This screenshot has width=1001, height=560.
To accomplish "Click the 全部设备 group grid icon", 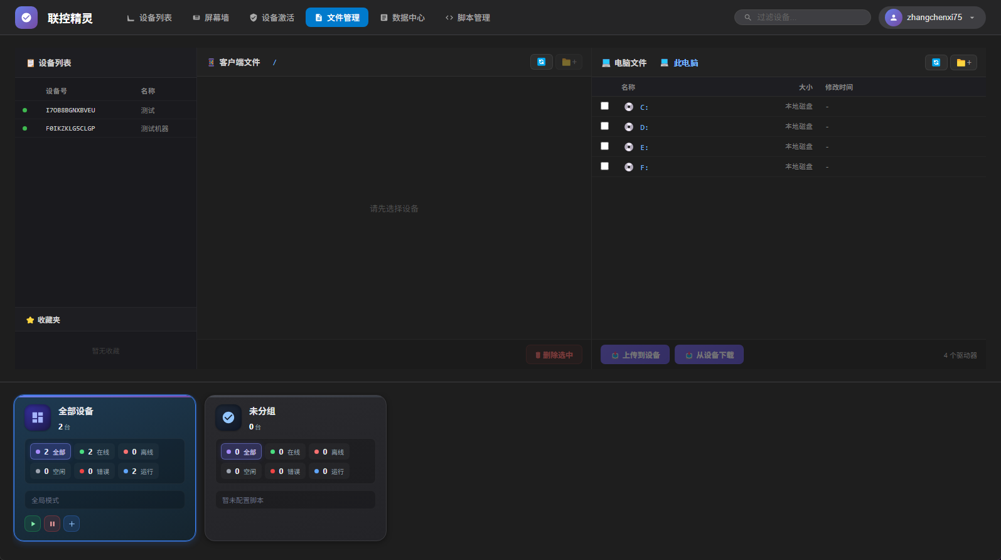I will click(x=38, y=417).
